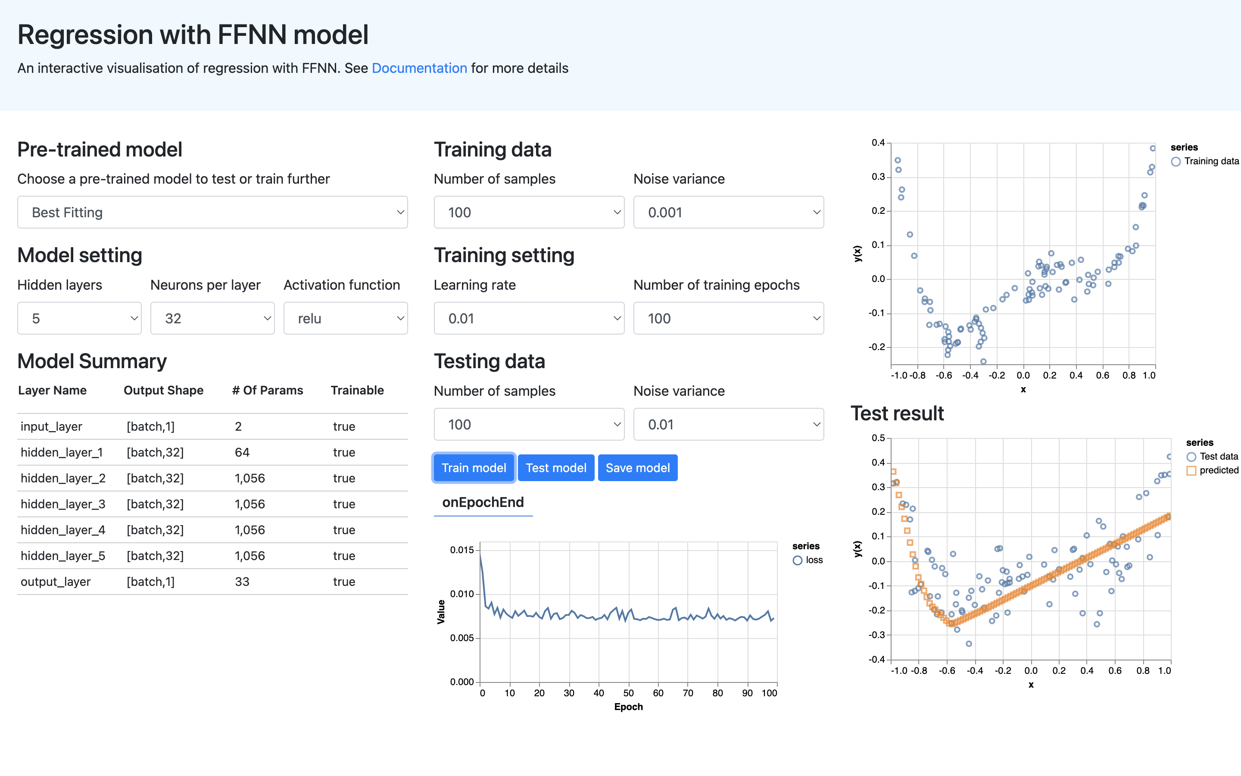The height and width of the screenshot is (776, 1241).
Task: Click the Train model button
Action: click(473, 468)
